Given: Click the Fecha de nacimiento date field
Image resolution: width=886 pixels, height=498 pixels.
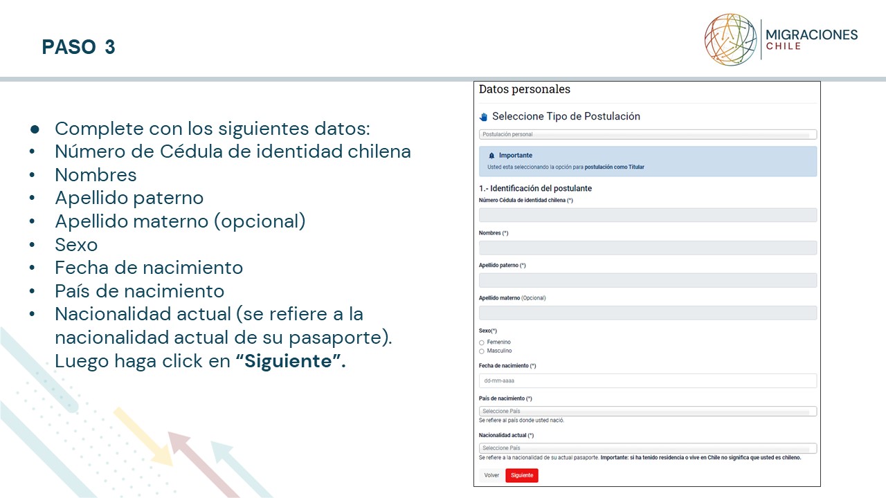Looking at the screenshot, I should pos(648,380).
